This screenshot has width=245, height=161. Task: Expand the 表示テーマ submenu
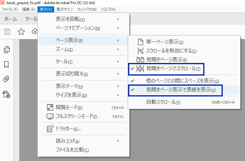[84, 86]
